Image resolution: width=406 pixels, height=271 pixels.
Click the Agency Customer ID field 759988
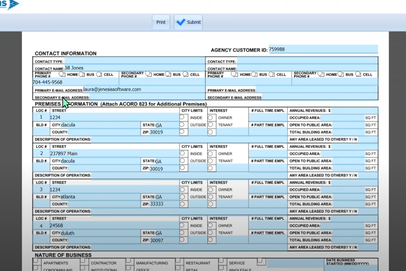[x=323, y=49]
